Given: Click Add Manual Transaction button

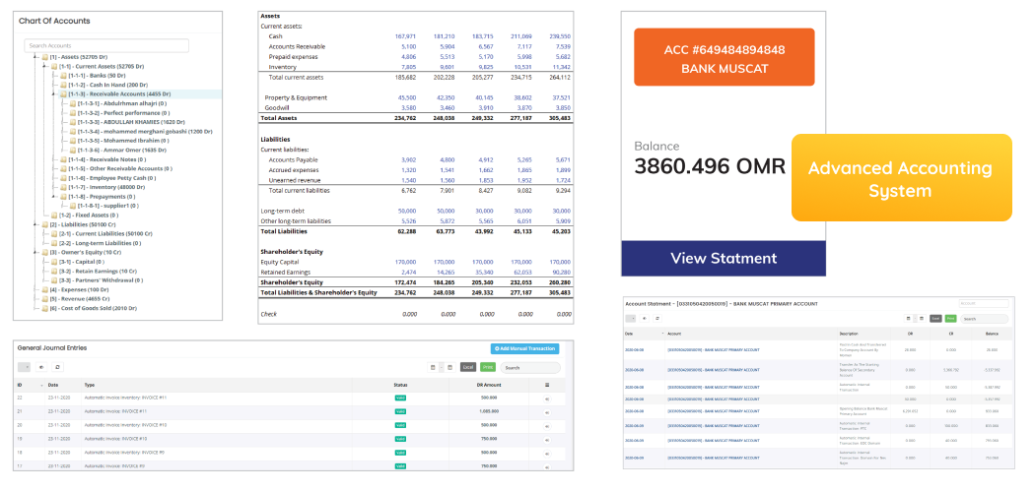Looking at the screenshot, I should click(524, 348).
